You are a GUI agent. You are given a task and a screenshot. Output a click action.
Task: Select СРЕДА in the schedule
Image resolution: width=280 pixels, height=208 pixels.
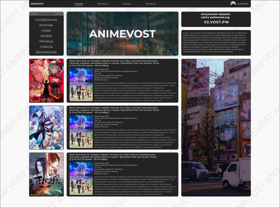[x=46, y=31]
